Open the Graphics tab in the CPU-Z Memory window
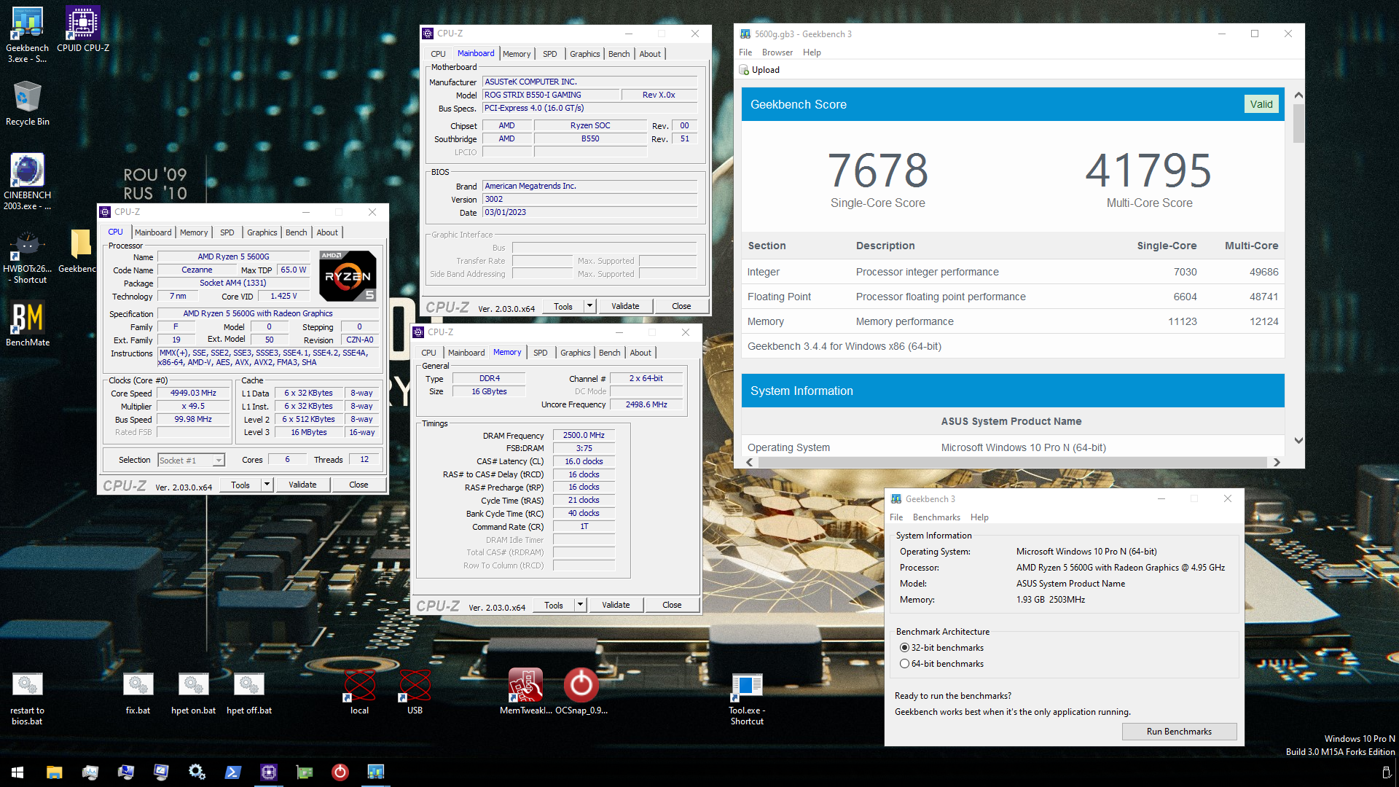This screenshot has width=1399, height=787. coord(576,353)
